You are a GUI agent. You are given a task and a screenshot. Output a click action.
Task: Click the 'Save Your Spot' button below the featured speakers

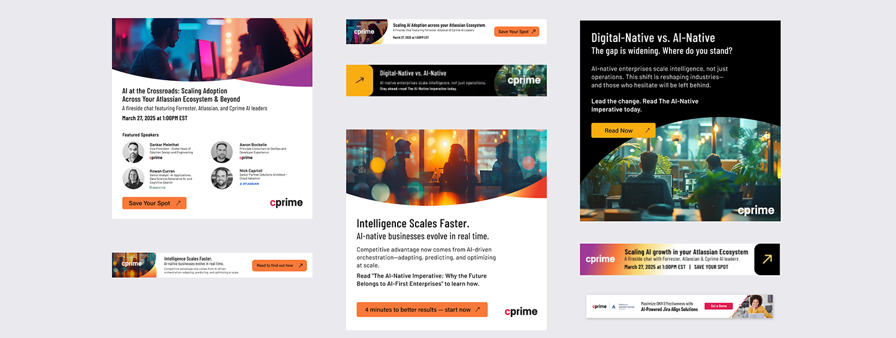tap(155, 203)
